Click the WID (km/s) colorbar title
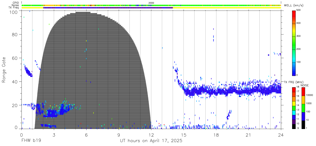The image size is (316, 146). point(294,5)
